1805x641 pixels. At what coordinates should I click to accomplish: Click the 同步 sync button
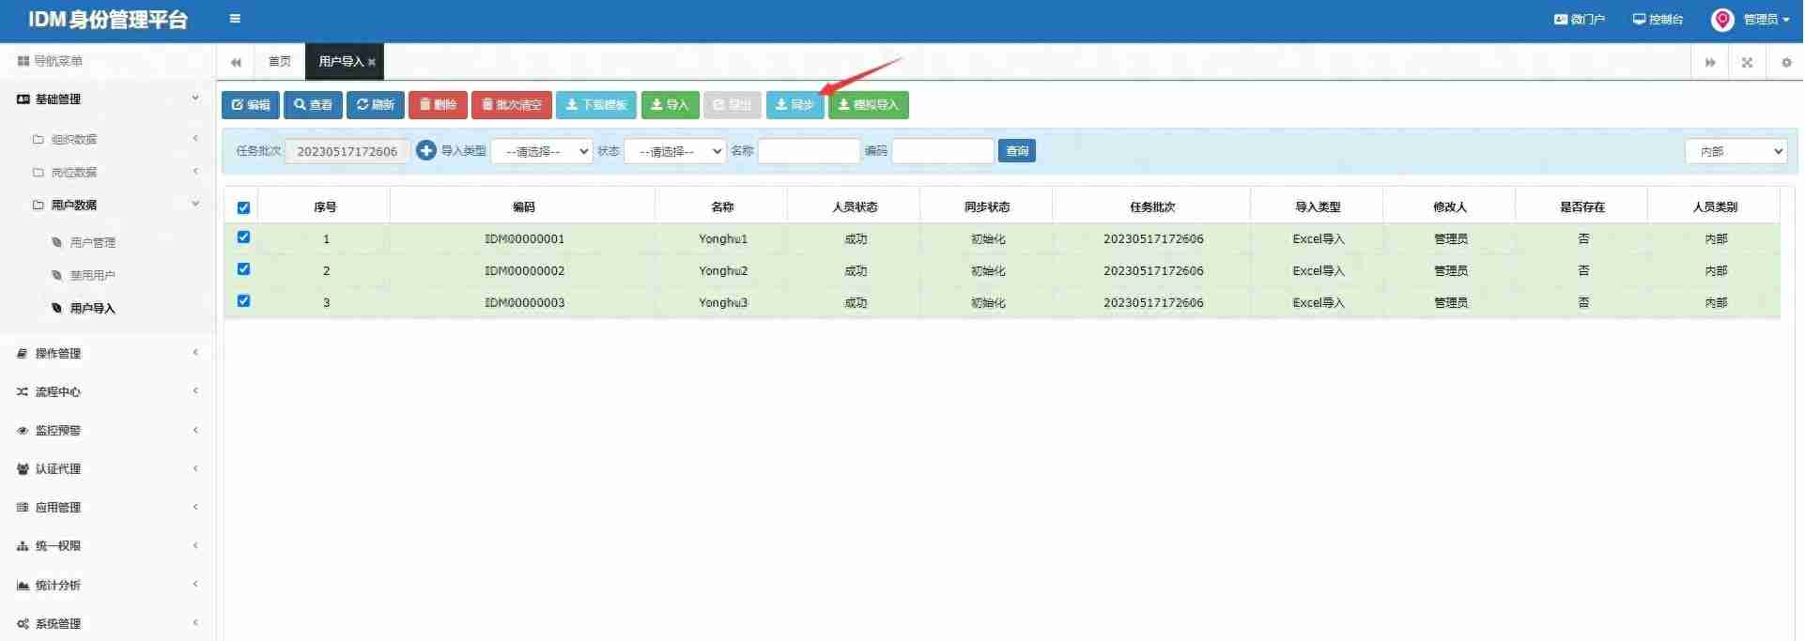point(795,104)
